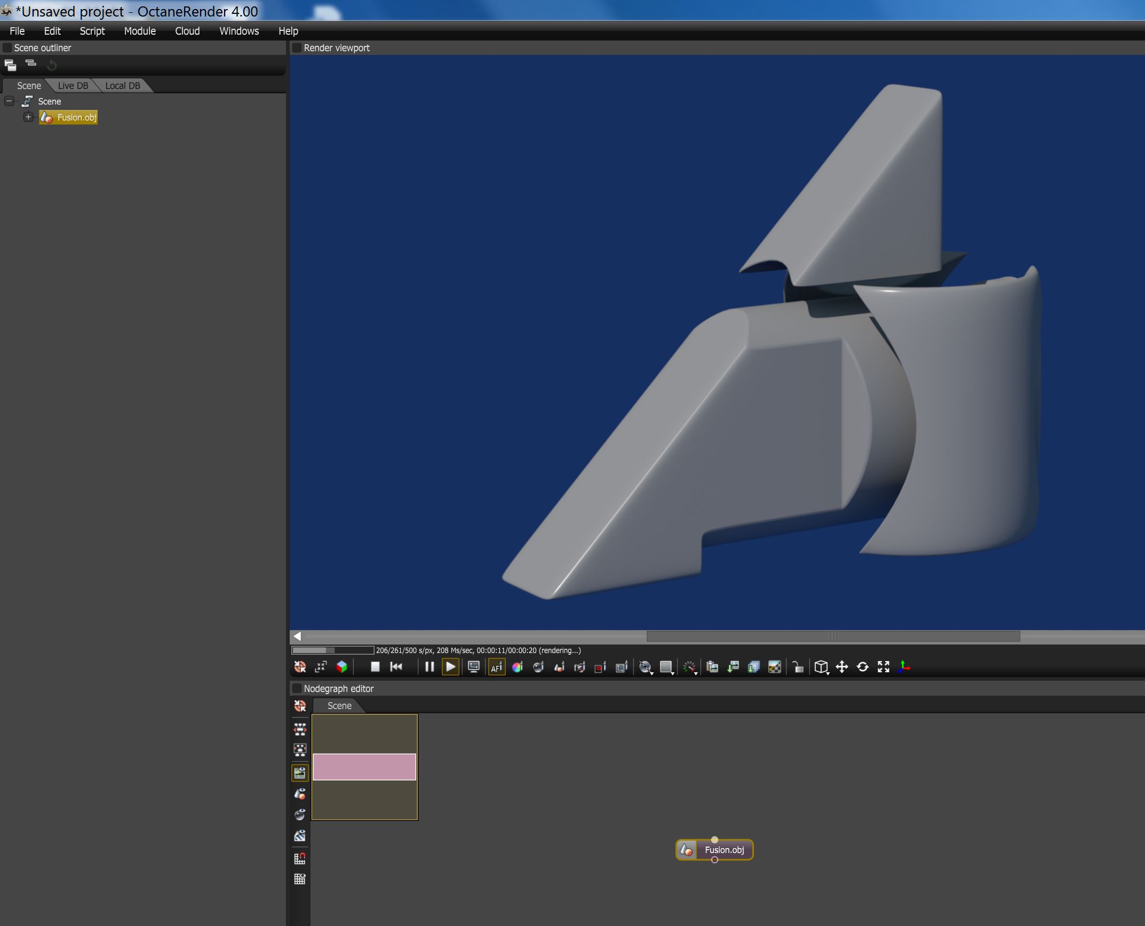Collapse the Scene root tree node
The height and width of the screenshot is (926, 1145).
click(x=9, y=101)
